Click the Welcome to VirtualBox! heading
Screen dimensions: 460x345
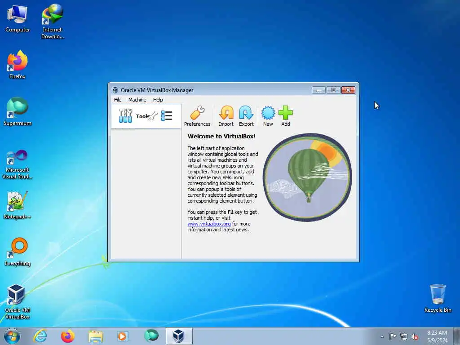click(x=221, y=137)
